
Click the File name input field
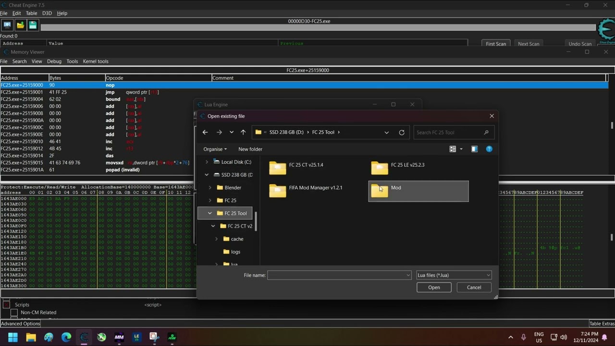coord(339,275)
